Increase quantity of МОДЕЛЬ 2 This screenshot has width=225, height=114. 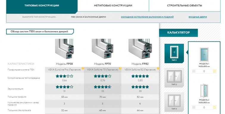point(214,107)
